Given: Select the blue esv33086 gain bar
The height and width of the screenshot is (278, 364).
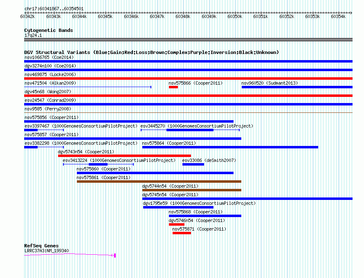Looking at the screenshot, I should [193, 164].
